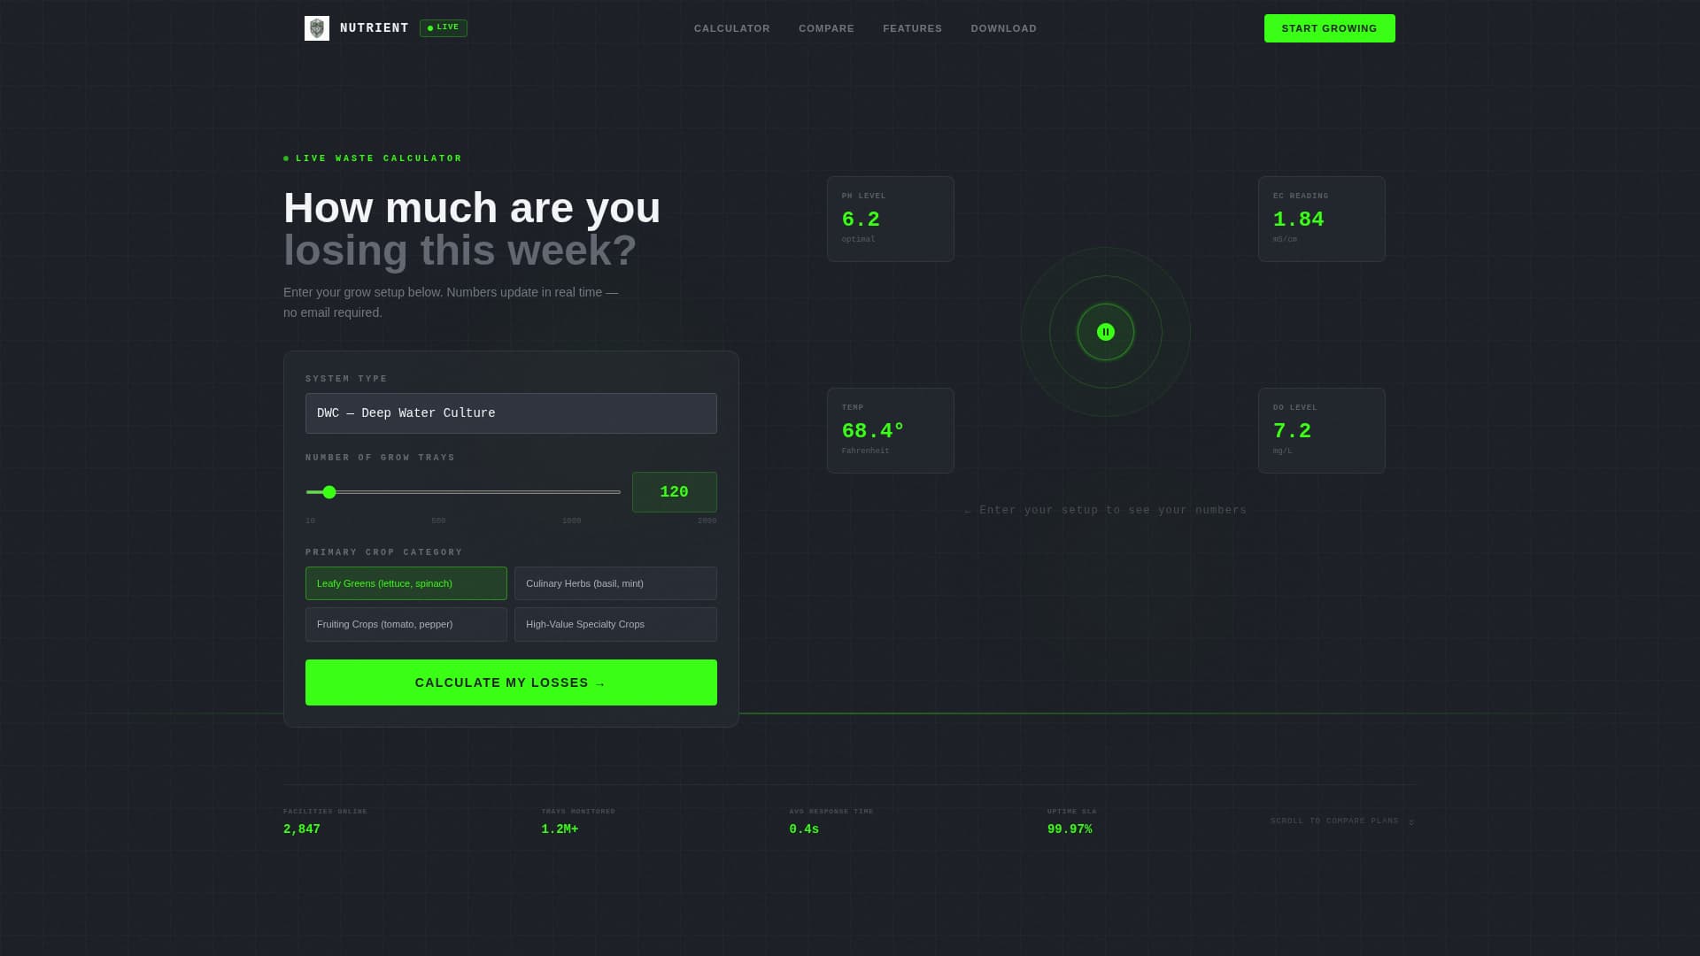
Task: Click the 500 slider scale label
Action: 438,520
